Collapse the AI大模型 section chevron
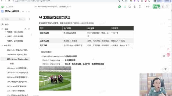This screenshot has width=172, height=96. click(2, 45)
